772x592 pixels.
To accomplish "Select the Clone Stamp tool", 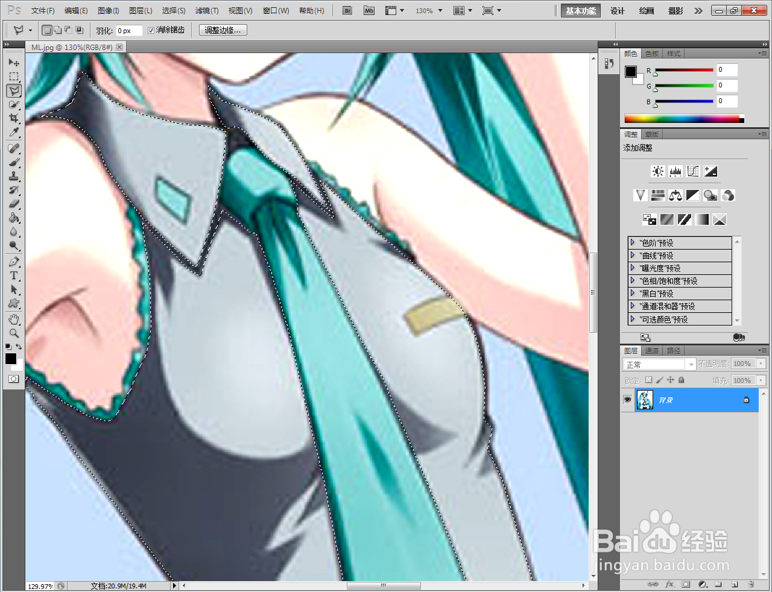I will [14, 176].
